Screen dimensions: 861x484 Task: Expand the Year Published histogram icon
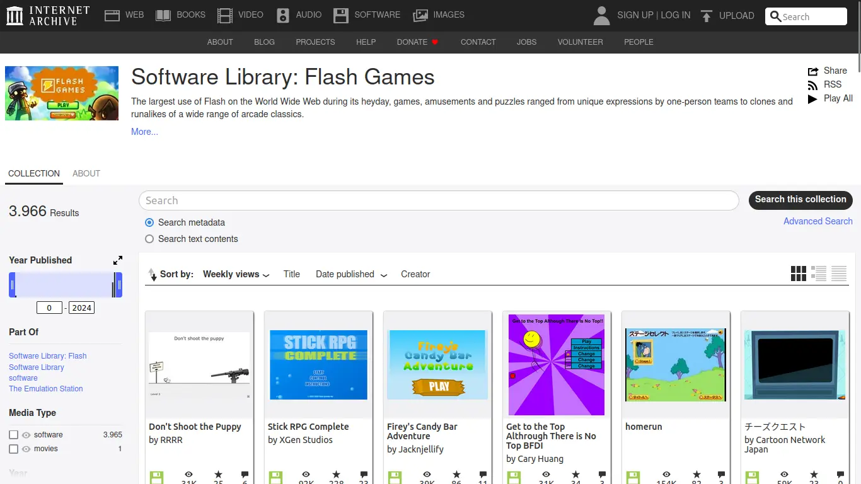[x=118, y=260]
